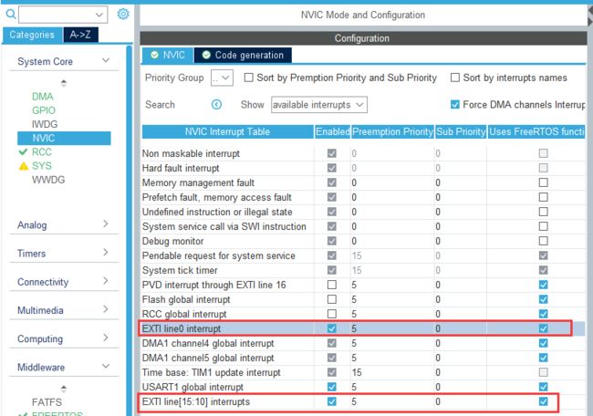Switch to the Code generation tab
The height and width of the screenshot is (416, 593).
point(243,55)
